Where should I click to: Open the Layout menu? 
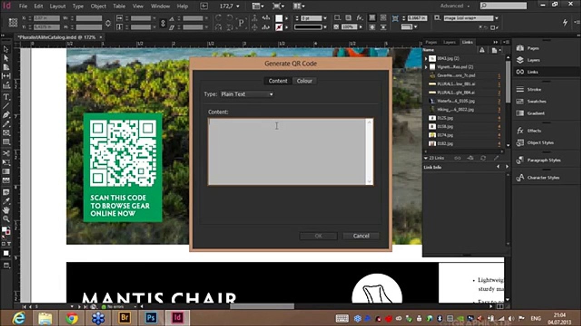(x=58, y=6)
